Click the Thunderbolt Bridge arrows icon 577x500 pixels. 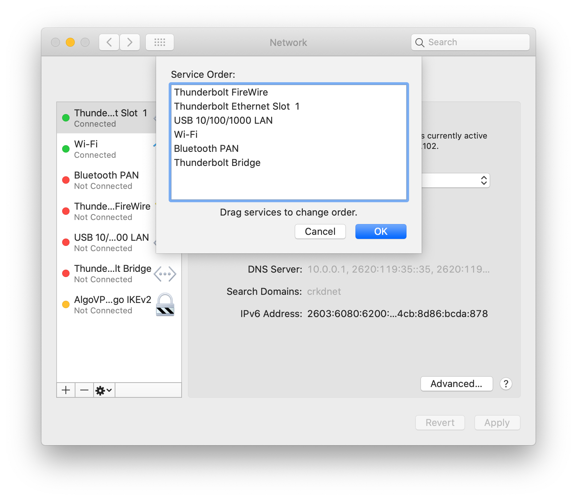click(165, 274)
